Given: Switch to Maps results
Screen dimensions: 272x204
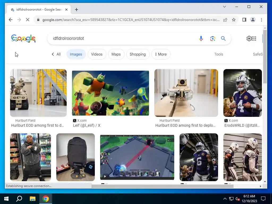Looking at the screenshot, I should 116,54.
